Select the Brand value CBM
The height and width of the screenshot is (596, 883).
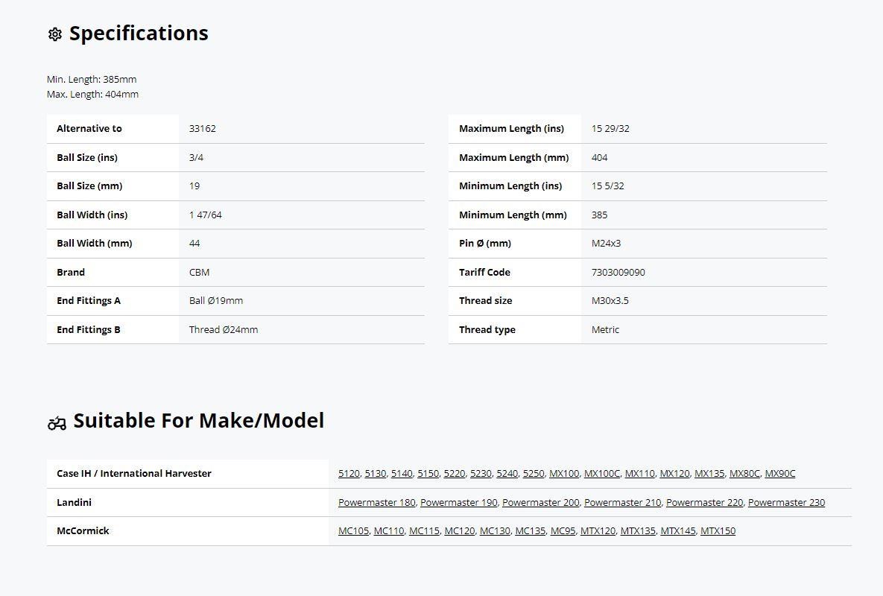click(x=200, y=273)
